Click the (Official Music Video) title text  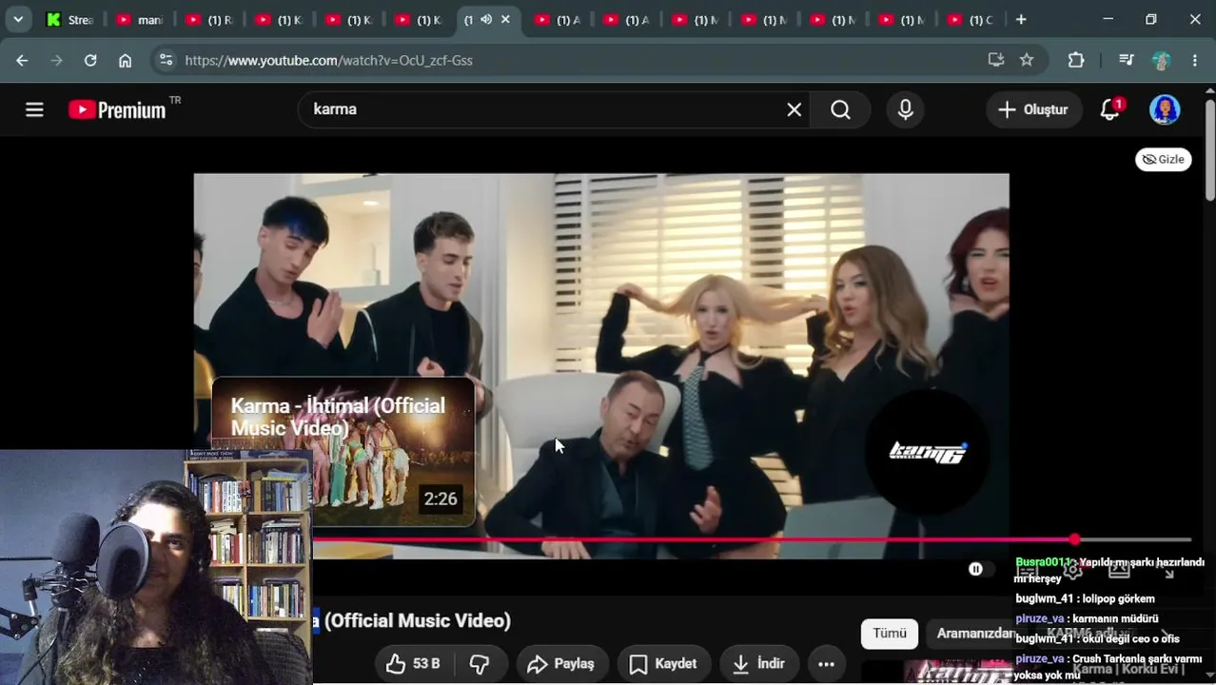pyautogui.click(x=418, y=621)
